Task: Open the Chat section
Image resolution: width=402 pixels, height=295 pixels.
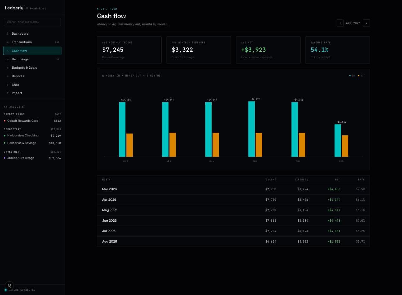Action: tap(32, 85)
